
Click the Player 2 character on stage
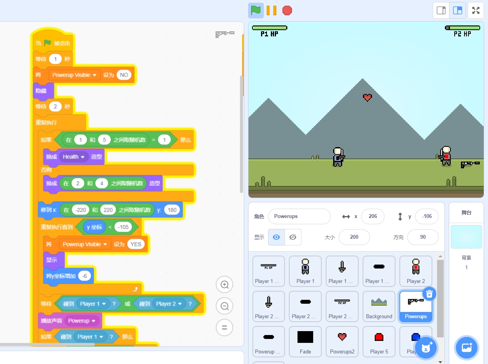pyautogui.click(x=445, y=156)
